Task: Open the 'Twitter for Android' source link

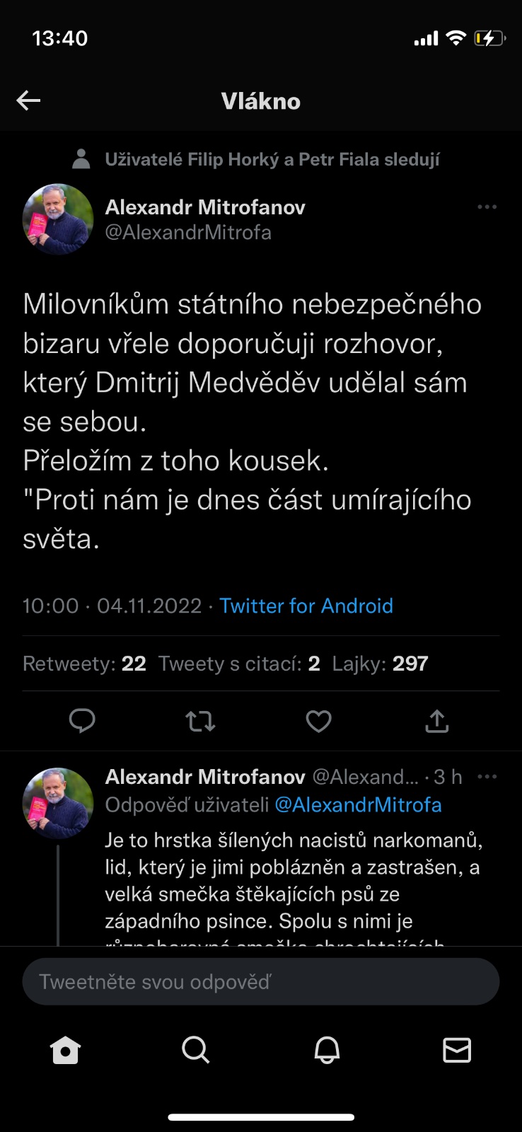Action: [x=306, y=606]
